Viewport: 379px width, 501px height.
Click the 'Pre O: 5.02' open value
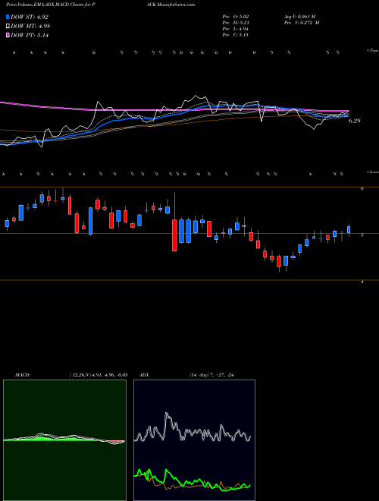coord(236,17)
